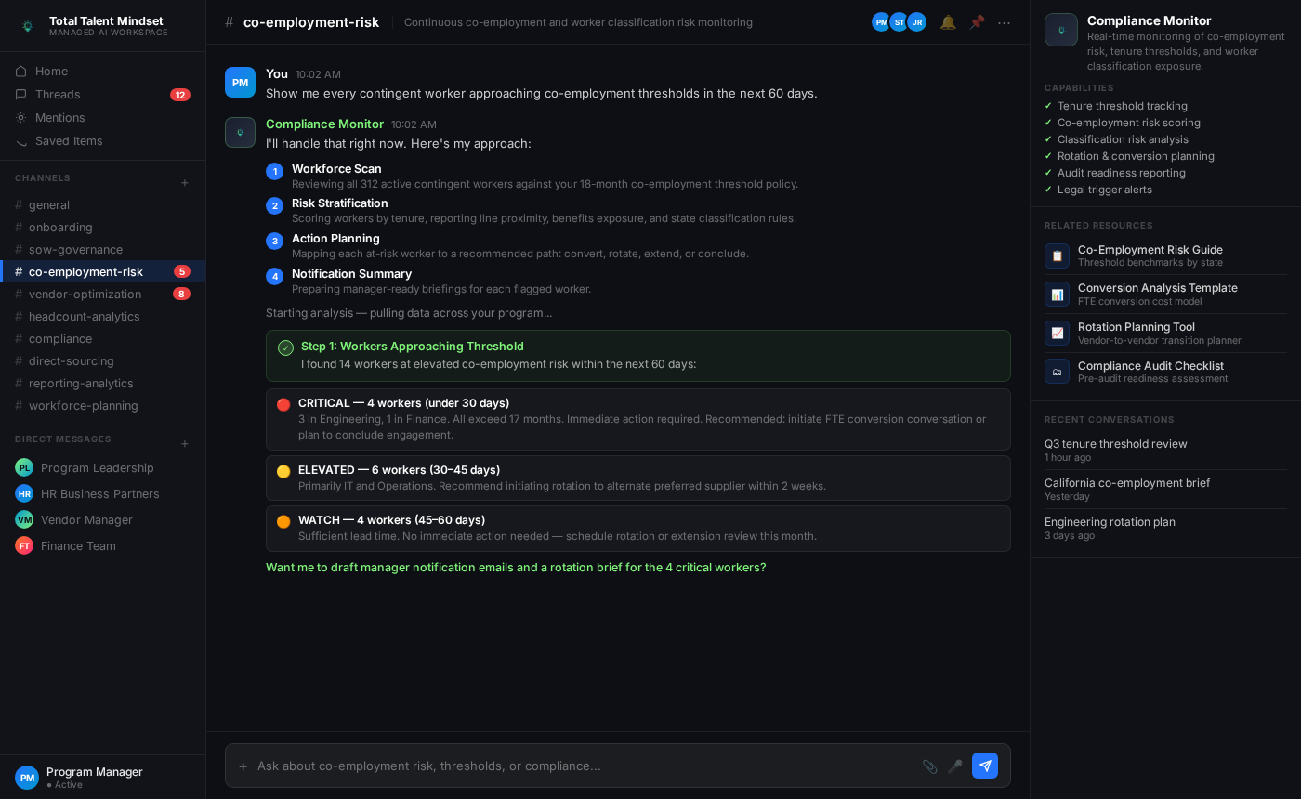Open the Conversion Analysis Template resource

pos(1165,294)
